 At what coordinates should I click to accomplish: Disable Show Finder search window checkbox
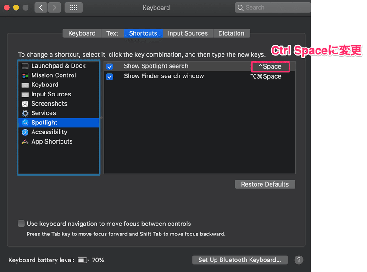110,76
